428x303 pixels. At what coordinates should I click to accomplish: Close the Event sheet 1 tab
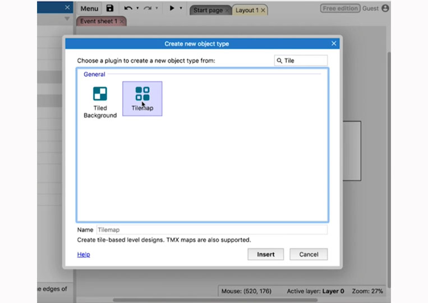pyautogui.click(x=122, y=21)
